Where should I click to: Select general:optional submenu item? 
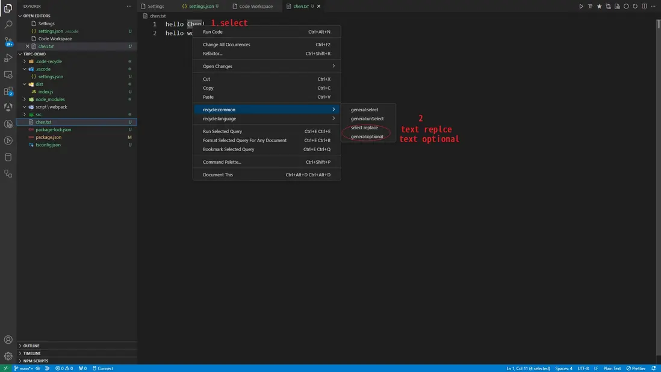point(368,137)
